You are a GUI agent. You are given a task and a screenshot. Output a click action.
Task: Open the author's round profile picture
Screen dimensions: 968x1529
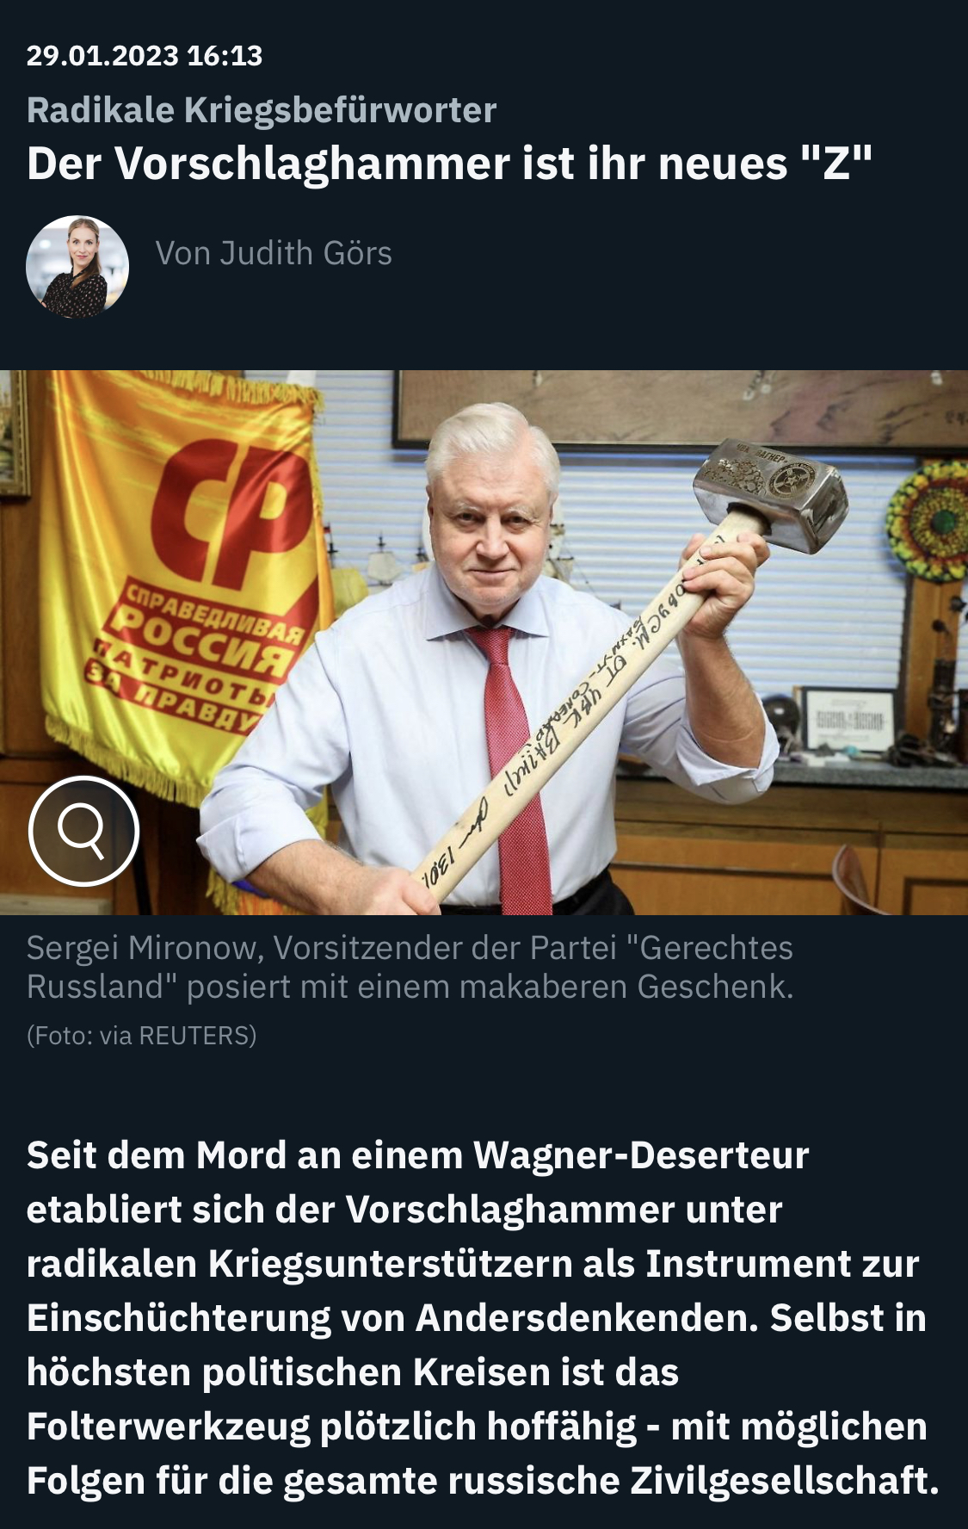[x=77, y=267]
